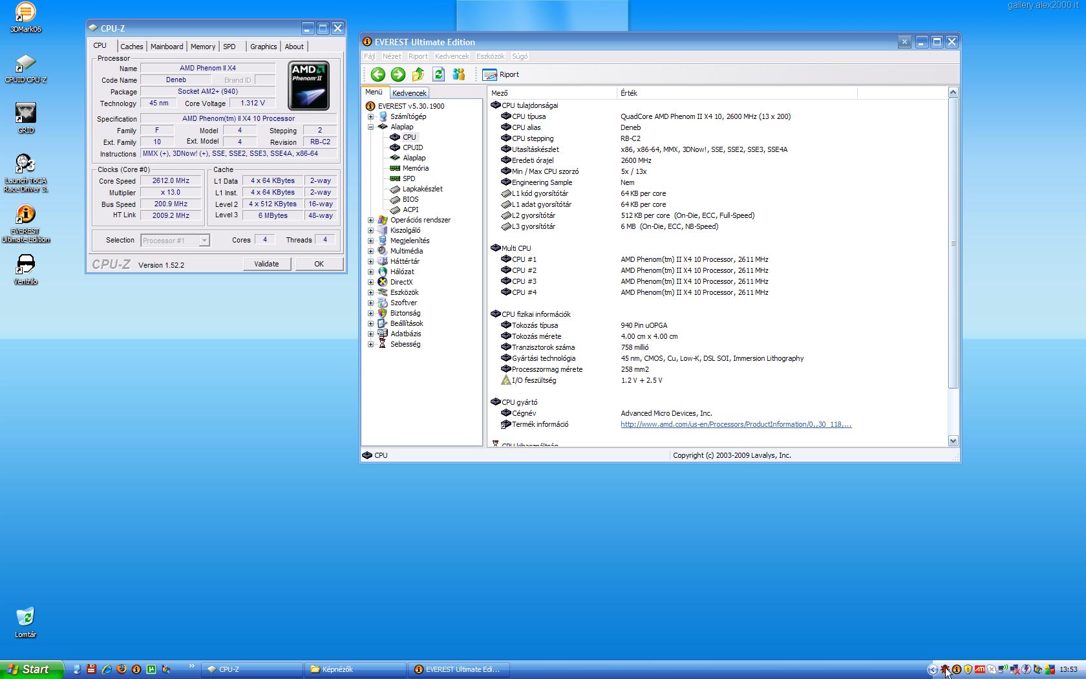Open the Riport button in EVEREST toolbar
This screenshot has height=679, width=1086.
[x=501, y=74]
